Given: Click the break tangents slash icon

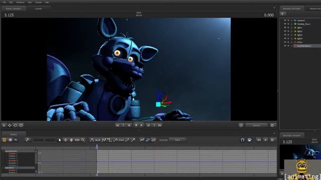Looking at the screenshot, I should coord(127,140).
